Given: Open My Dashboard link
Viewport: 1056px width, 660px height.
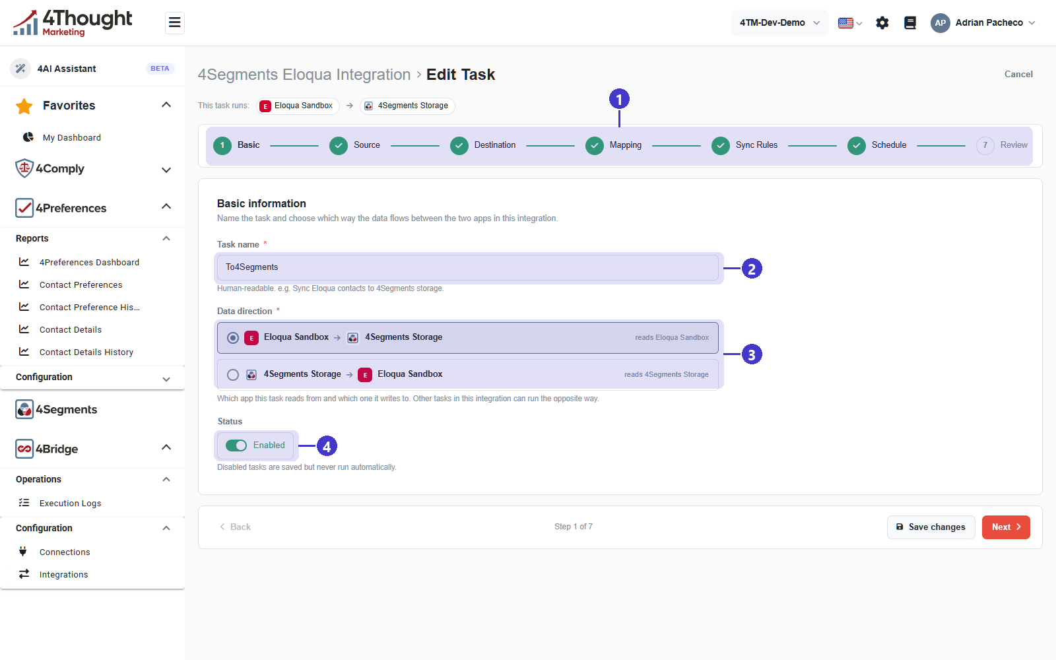Looking at the screenshot, I should [72, 137].
